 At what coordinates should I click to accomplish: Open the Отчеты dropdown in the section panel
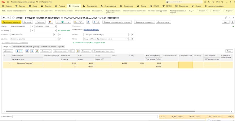[x=216, y=11]
